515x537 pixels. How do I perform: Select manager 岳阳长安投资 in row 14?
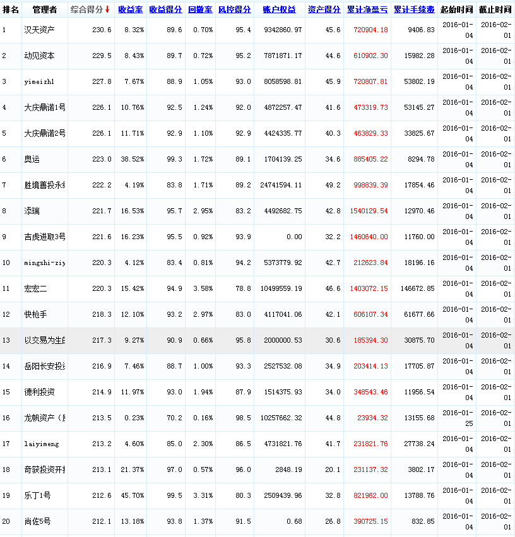pos(45,366)
